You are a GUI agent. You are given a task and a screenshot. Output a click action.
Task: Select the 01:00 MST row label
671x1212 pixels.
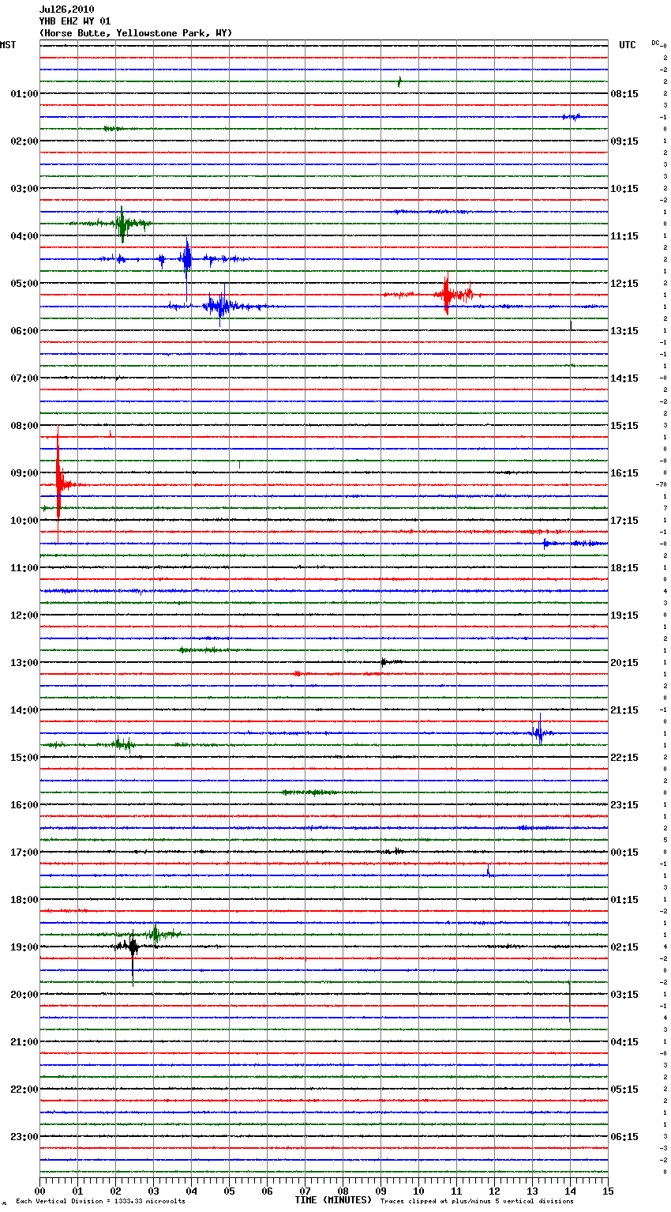click(x=24, y=94)
